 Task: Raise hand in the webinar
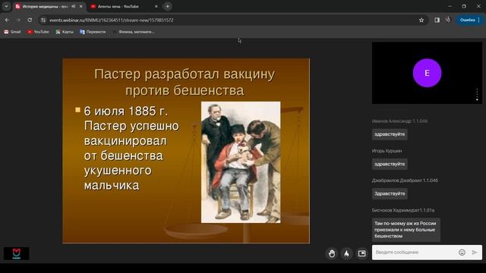pos(332,253)
